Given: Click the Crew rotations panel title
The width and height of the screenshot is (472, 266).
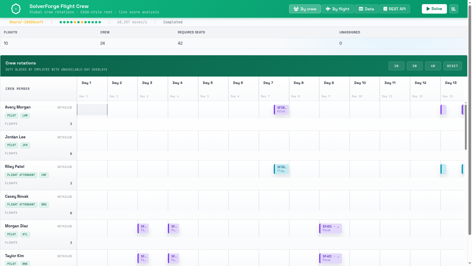Looking at the screenshot, I should (x=21, y=63).
